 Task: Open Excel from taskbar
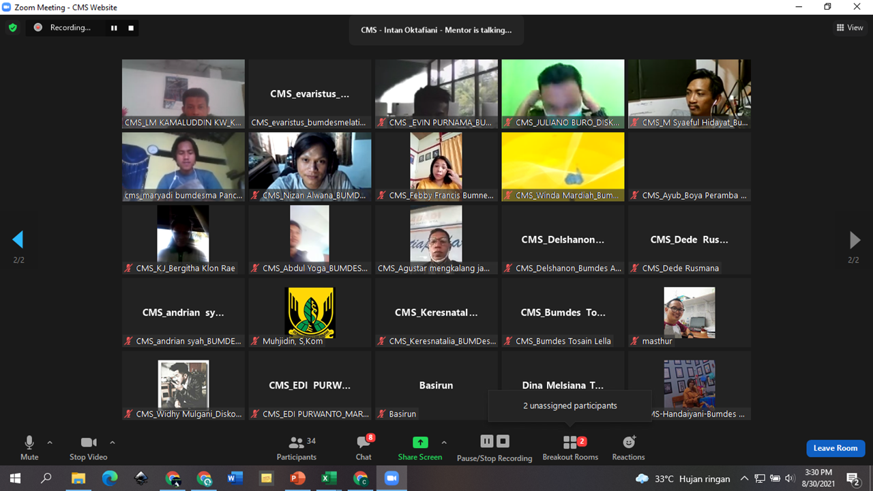329,479
